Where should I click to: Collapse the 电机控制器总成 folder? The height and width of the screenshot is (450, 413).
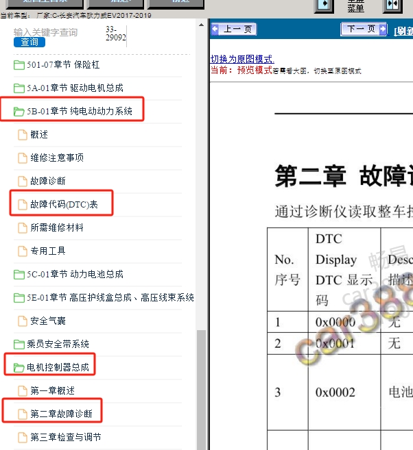tap(51, 367)
